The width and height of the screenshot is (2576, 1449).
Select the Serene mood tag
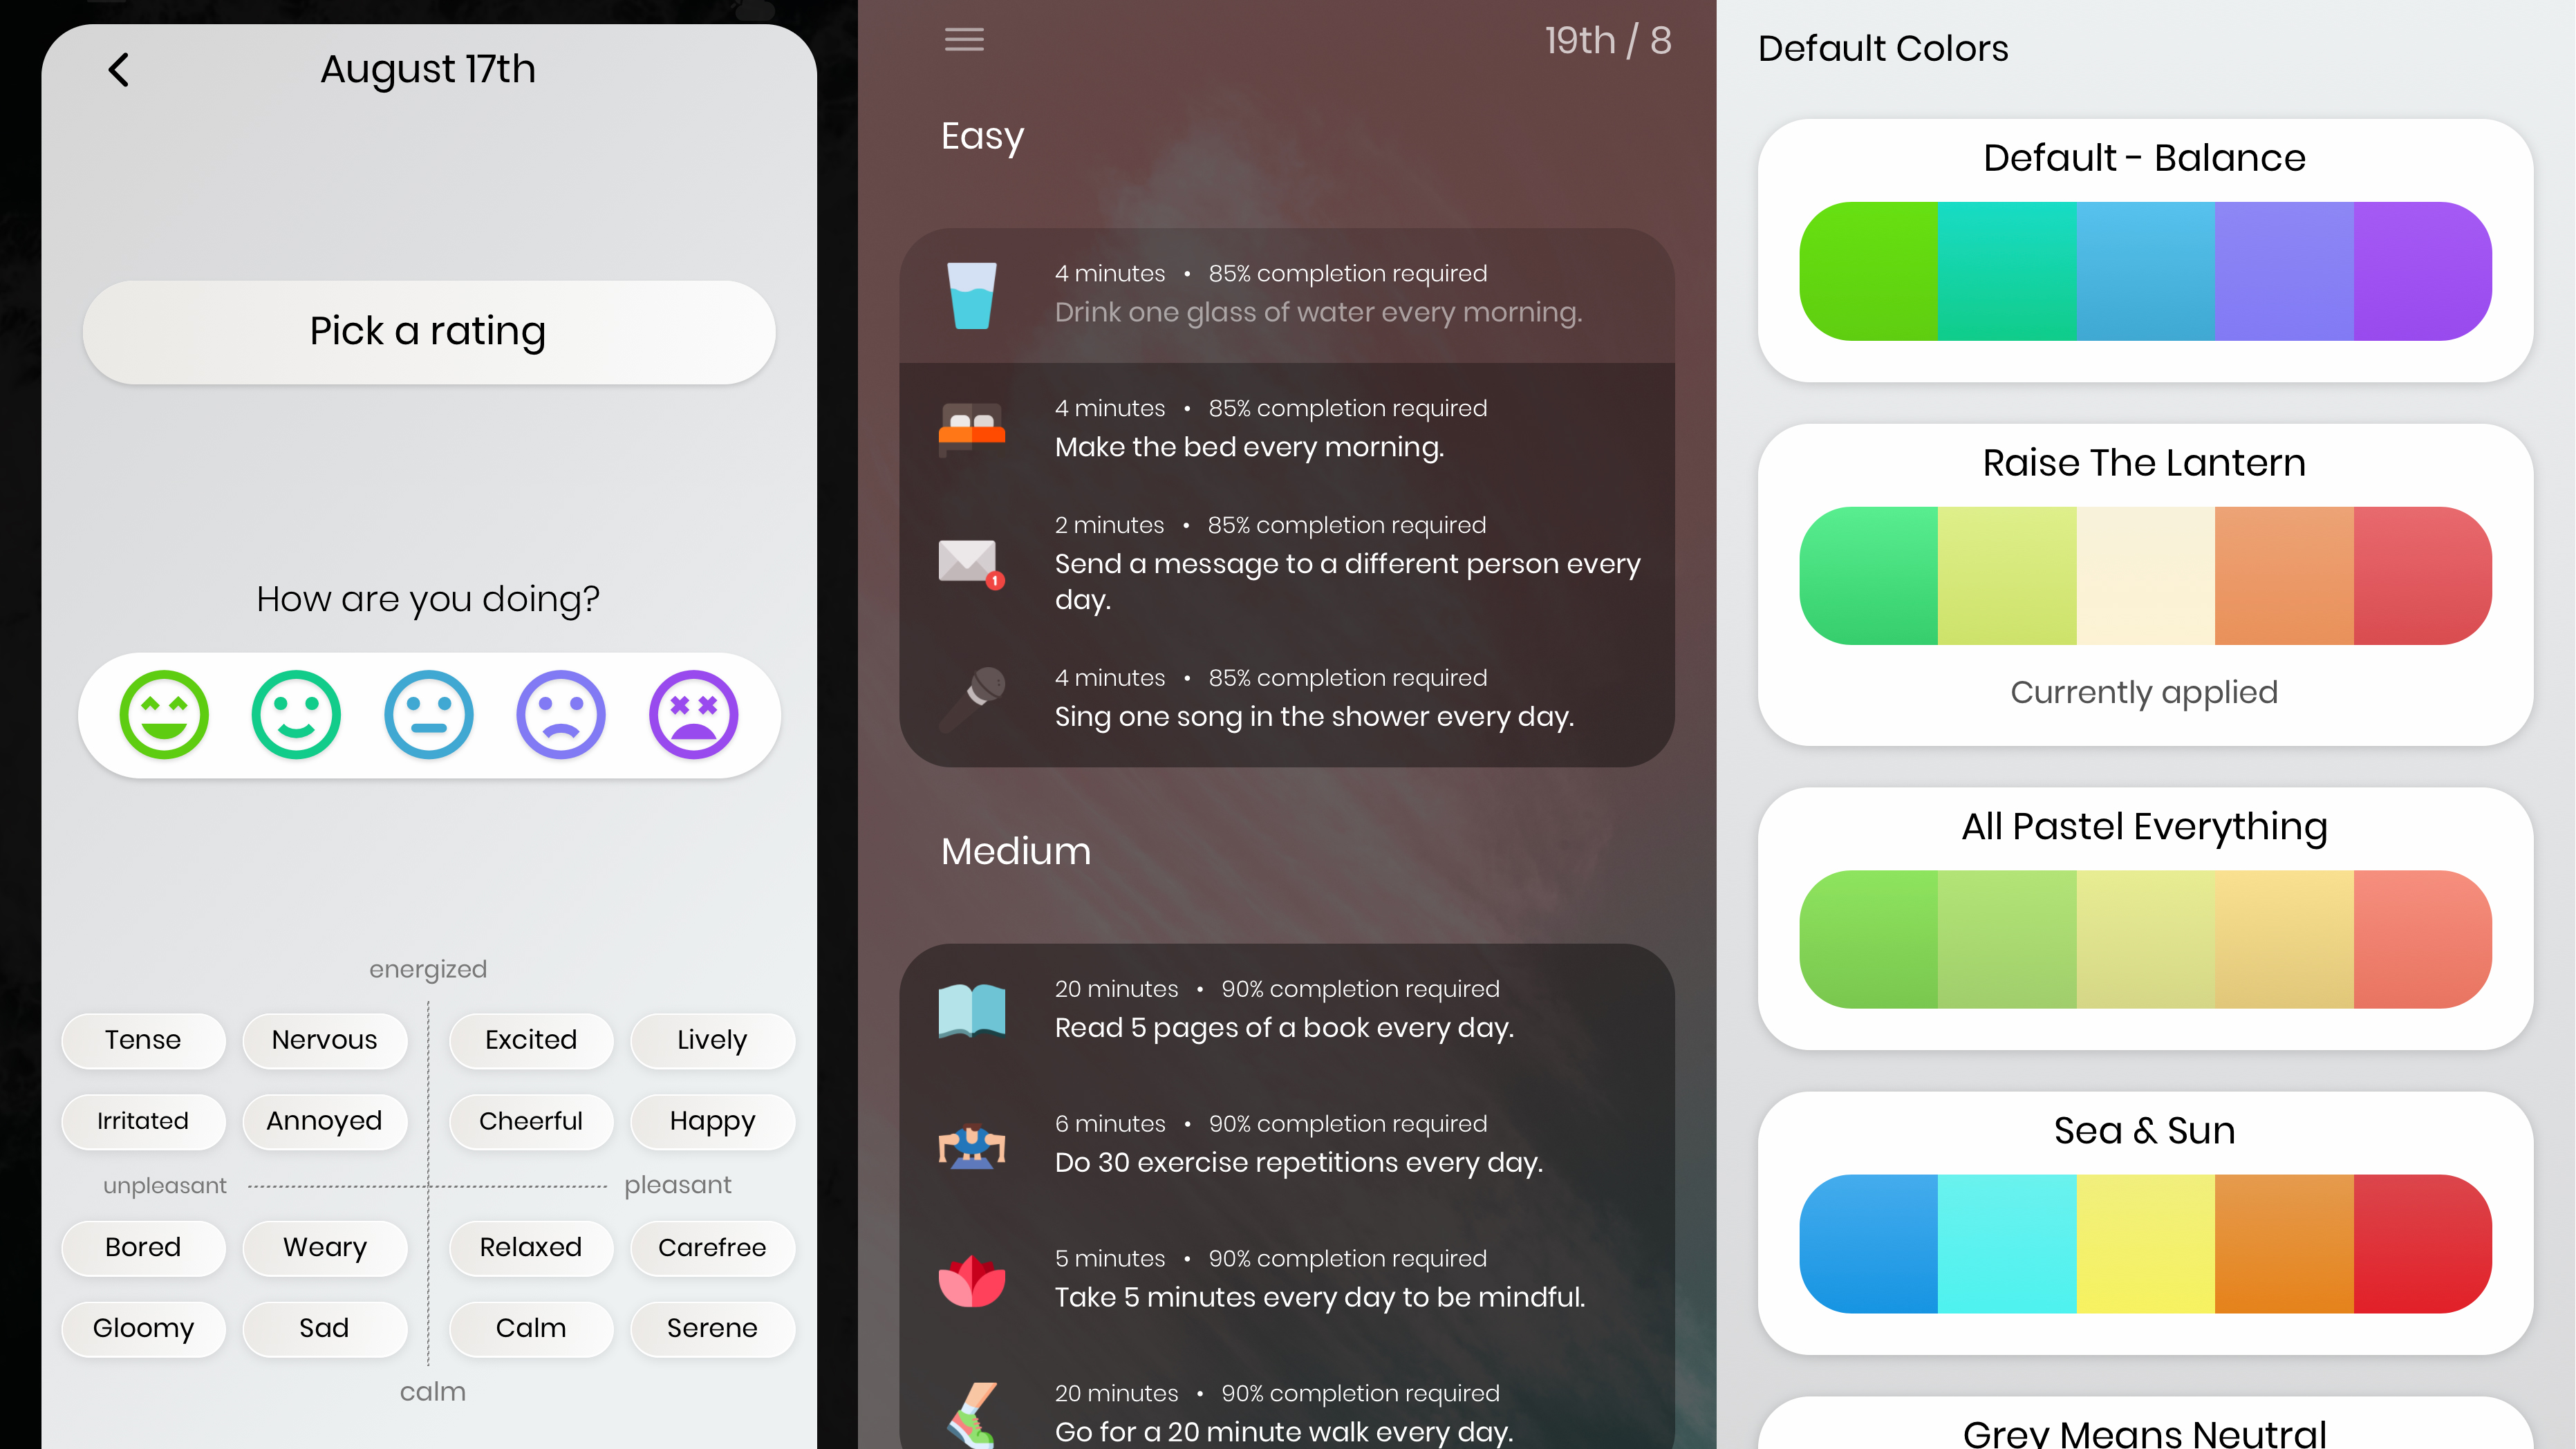[708, 1327]
